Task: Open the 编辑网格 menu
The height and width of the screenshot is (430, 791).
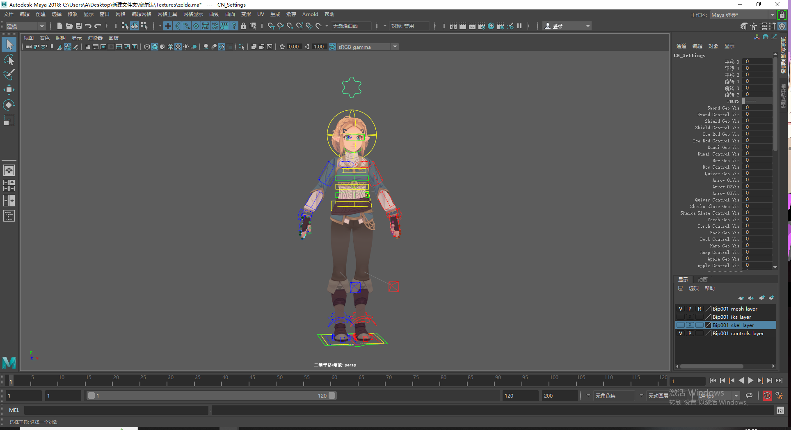Action: point(141,14)
